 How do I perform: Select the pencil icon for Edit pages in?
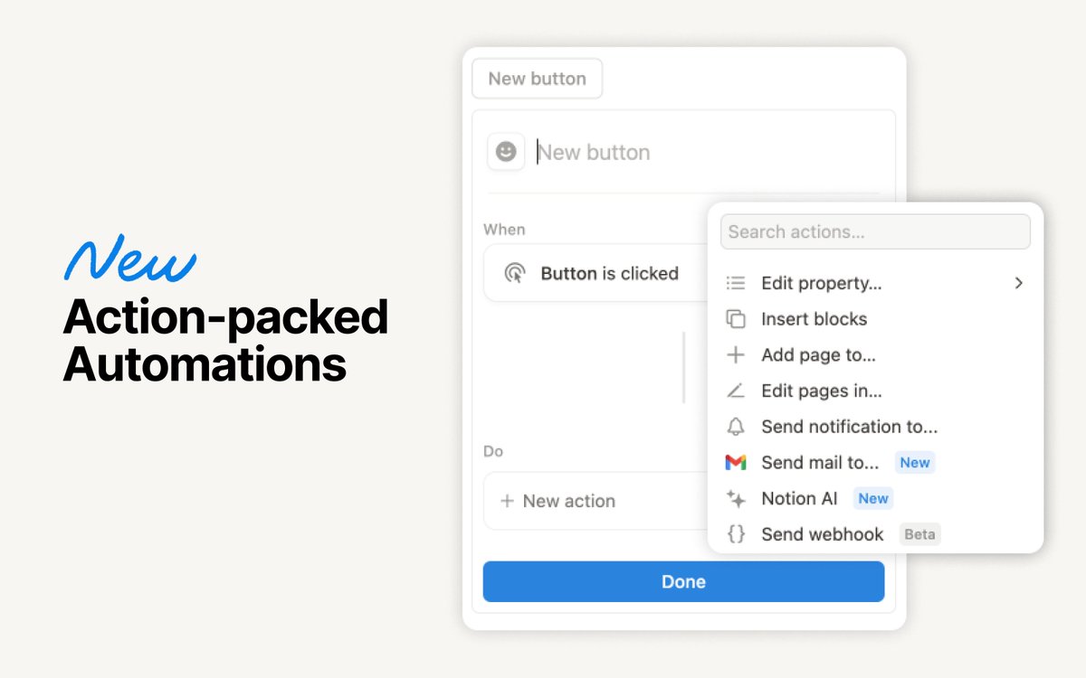click(x=736, y=391)
